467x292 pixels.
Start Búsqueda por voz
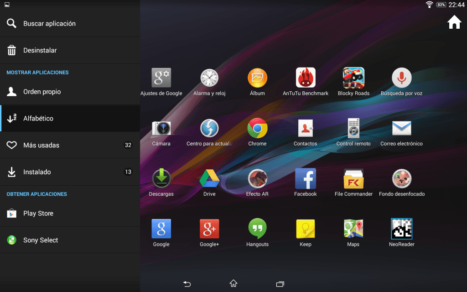coord(401,78)
